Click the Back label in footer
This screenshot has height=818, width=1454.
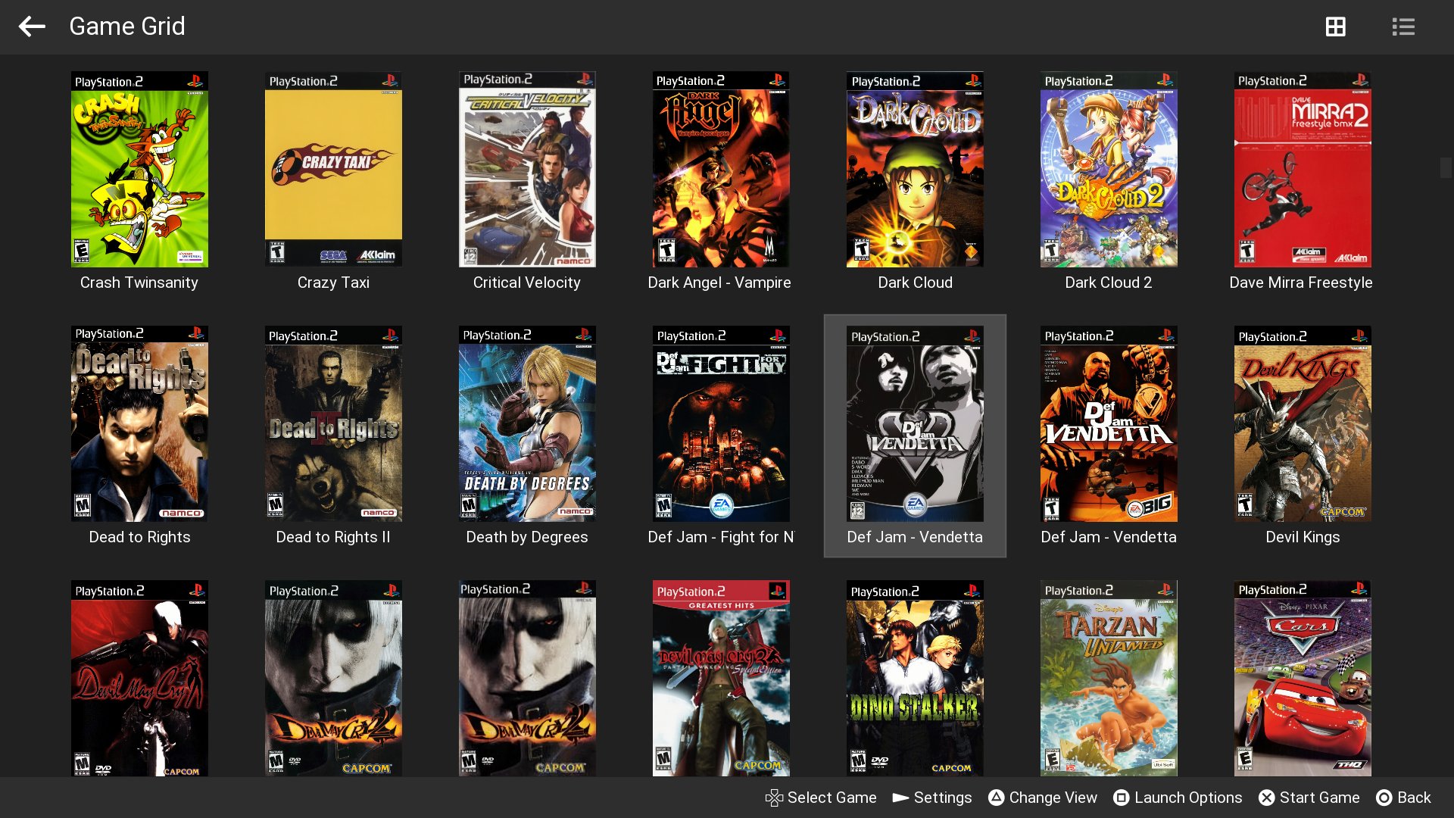[x=1414, y=798]
